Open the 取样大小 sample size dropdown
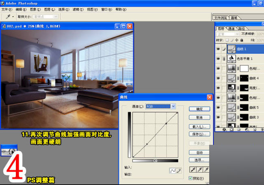Viewport: 264px width, 185px height. coord(46,17)
